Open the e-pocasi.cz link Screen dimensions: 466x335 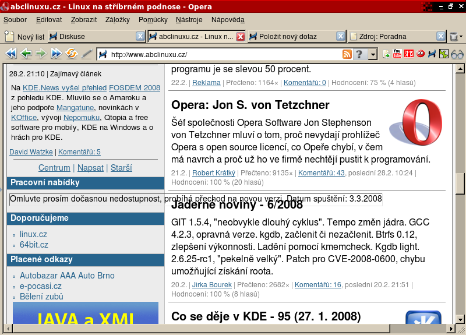[x=41, y=286]
